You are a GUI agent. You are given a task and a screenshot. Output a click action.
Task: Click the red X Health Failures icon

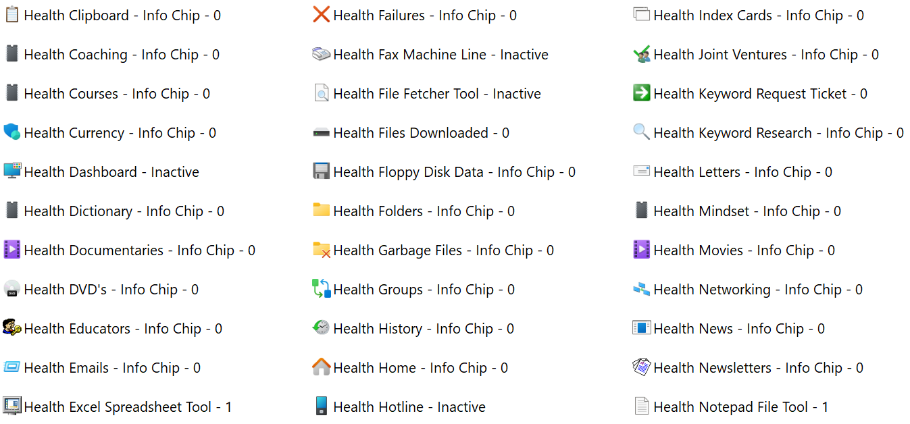click(x=322, y=15)
